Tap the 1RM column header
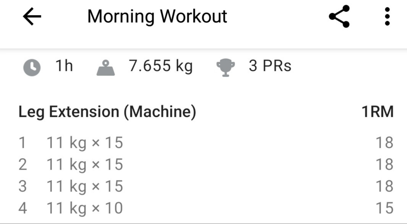This screenshot has height=224, width=407. click(x=377, y=112)
